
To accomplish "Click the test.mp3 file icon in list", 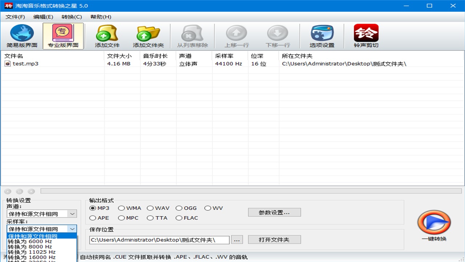I will click(8, 64).
